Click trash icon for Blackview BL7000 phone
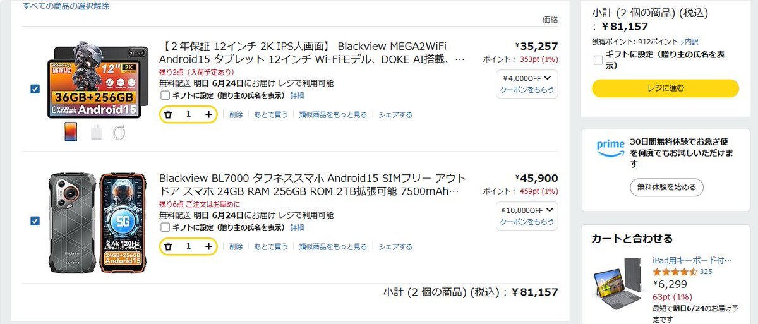 tap(169, 246)
